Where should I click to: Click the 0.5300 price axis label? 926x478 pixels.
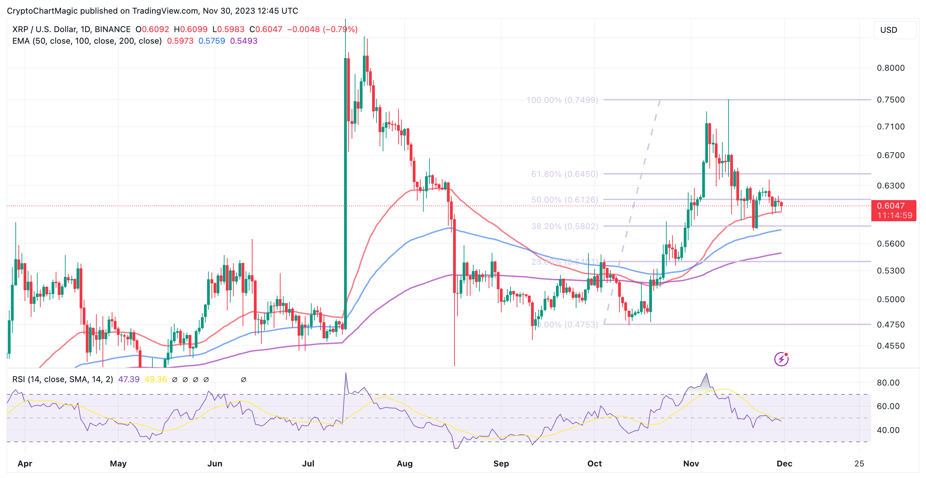coord(891,270)
